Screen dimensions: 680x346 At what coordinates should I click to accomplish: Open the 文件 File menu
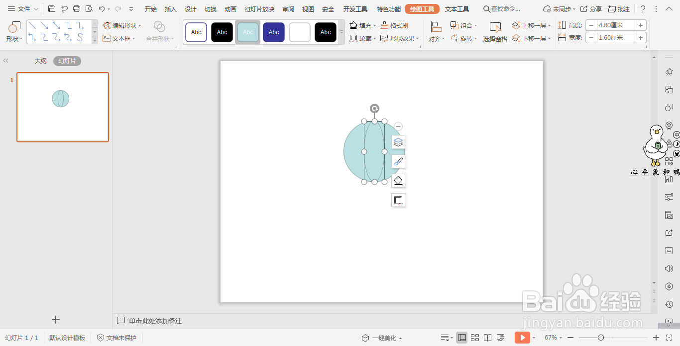[x=23, y=9]
